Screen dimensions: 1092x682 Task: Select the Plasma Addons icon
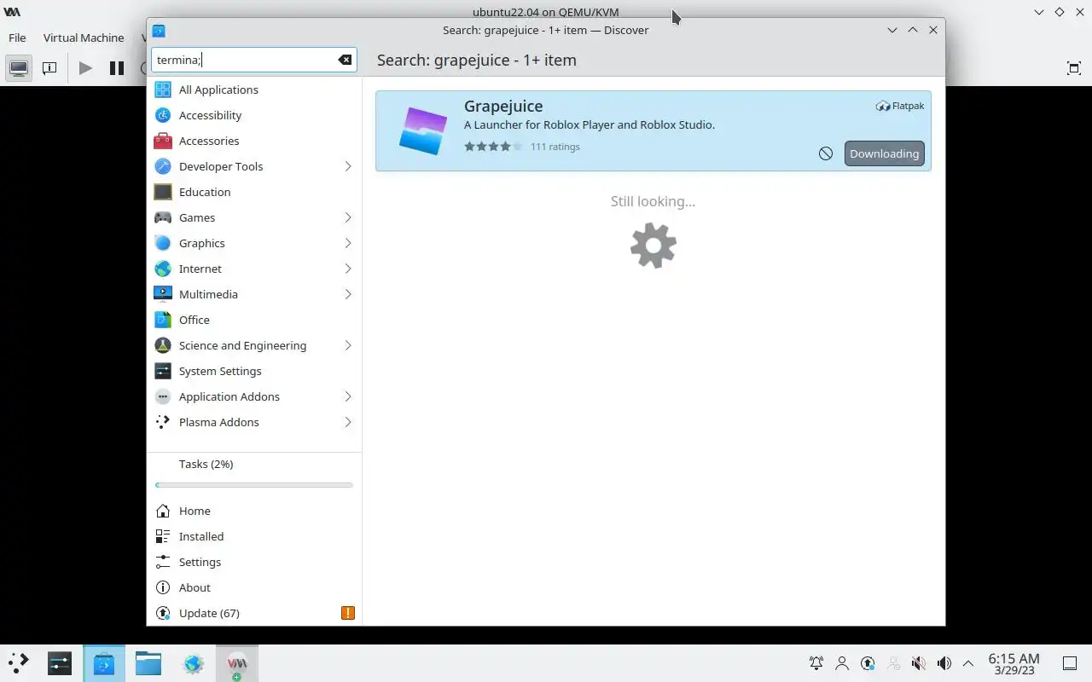click(162, 422)
